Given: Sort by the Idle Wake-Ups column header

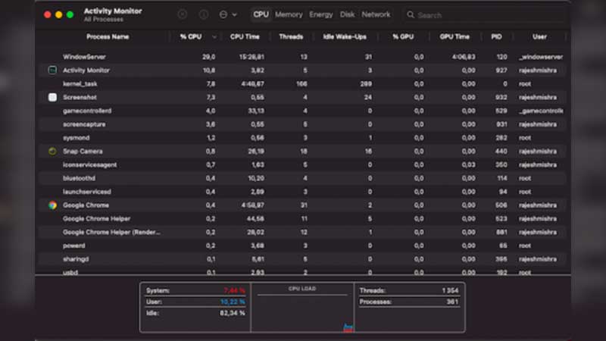Looking at the screenshot, I should [345, 36].
